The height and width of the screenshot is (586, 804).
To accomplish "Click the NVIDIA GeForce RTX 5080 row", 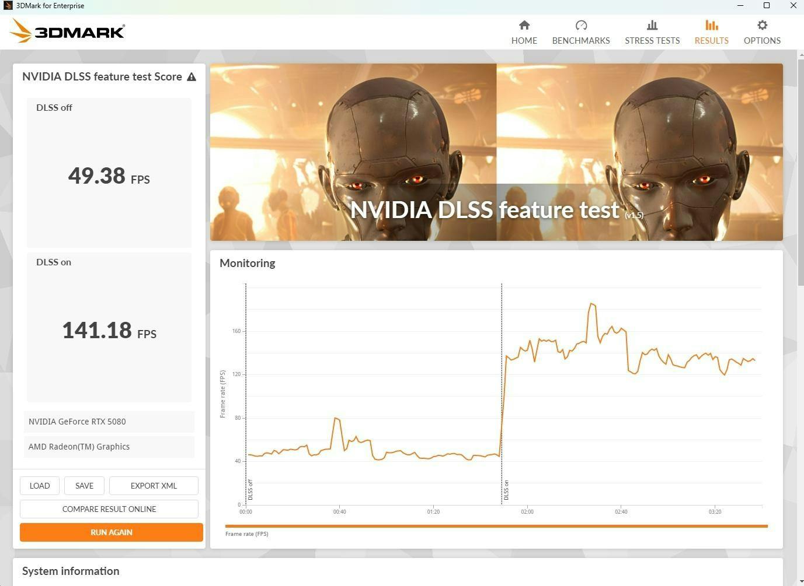I will 109,422.
